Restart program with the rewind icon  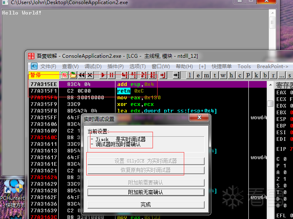click(x=82, y=75)
